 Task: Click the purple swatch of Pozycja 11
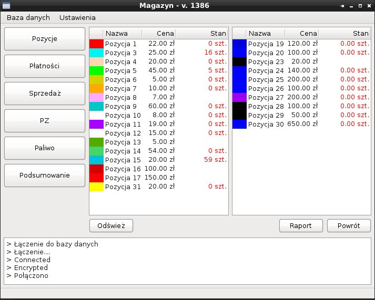[96, 124]
